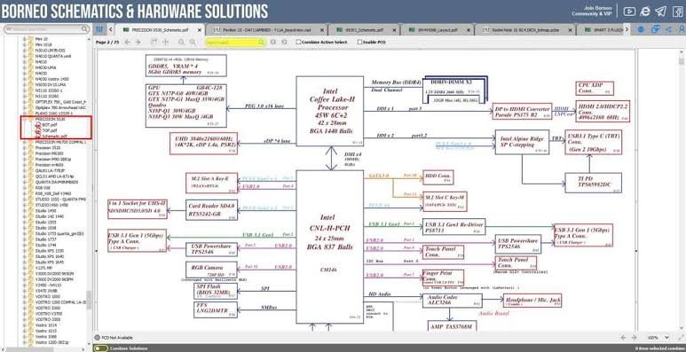
Task: Switch to the Pavilion 15 boardview tab
Action: (267, 30)
